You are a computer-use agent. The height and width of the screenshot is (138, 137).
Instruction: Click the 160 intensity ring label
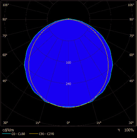68,62
